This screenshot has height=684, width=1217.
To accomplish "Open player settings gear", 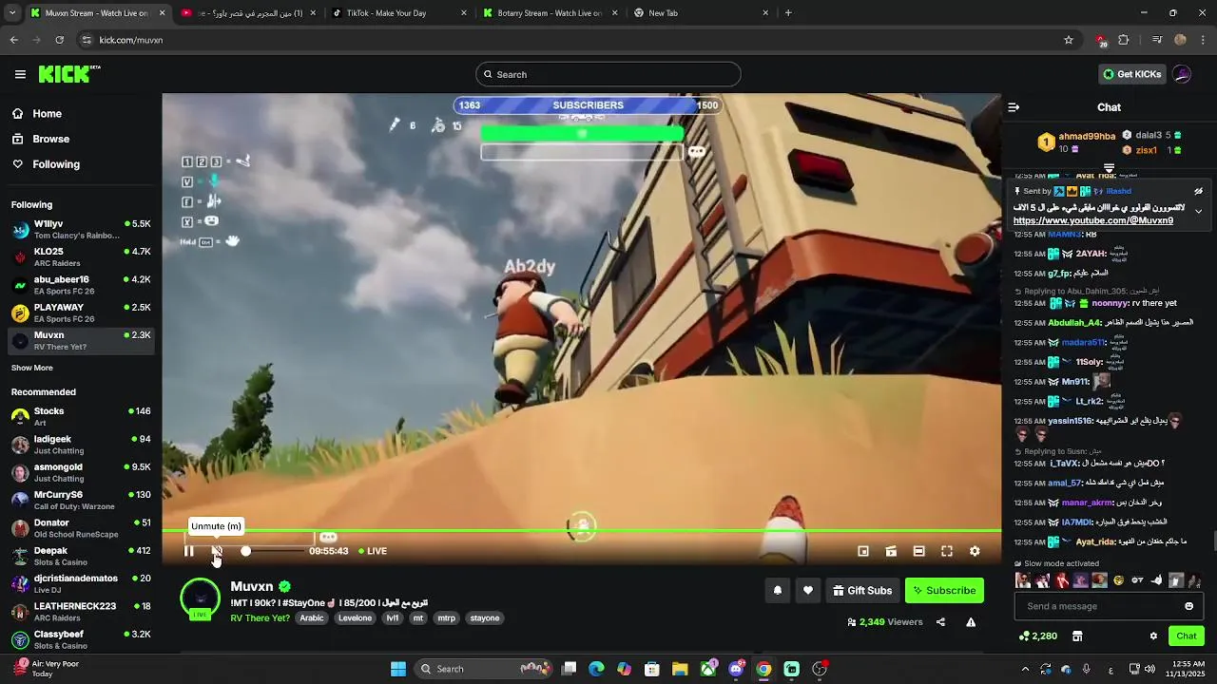I will [x=975, y=551].
